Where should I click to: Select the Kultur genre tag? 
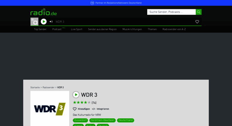click(x=90, y=125)
